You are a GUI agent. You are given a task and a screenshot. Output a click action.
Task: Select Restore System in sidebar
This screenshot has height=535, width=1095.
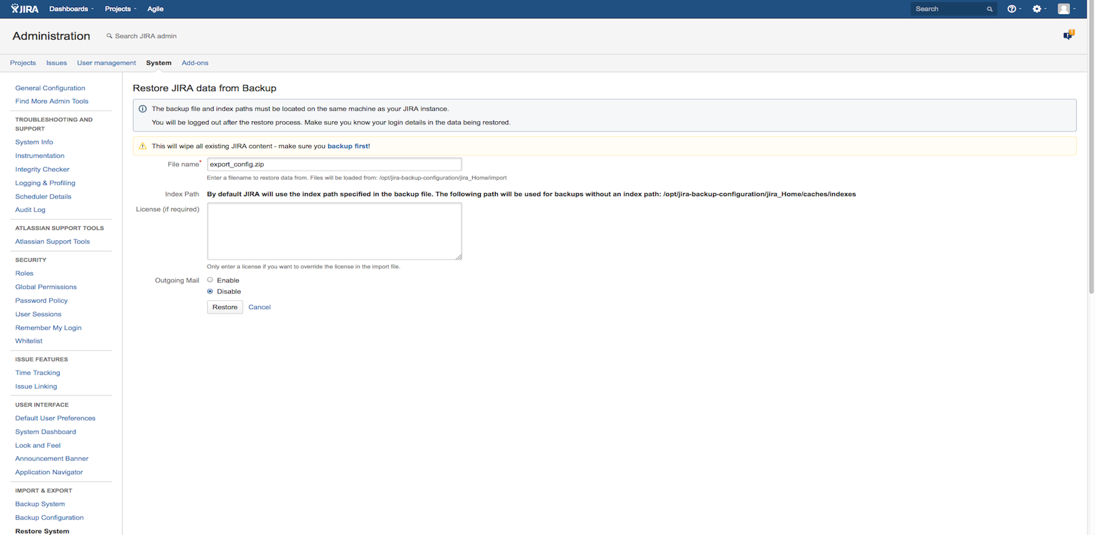click(42, 531)
